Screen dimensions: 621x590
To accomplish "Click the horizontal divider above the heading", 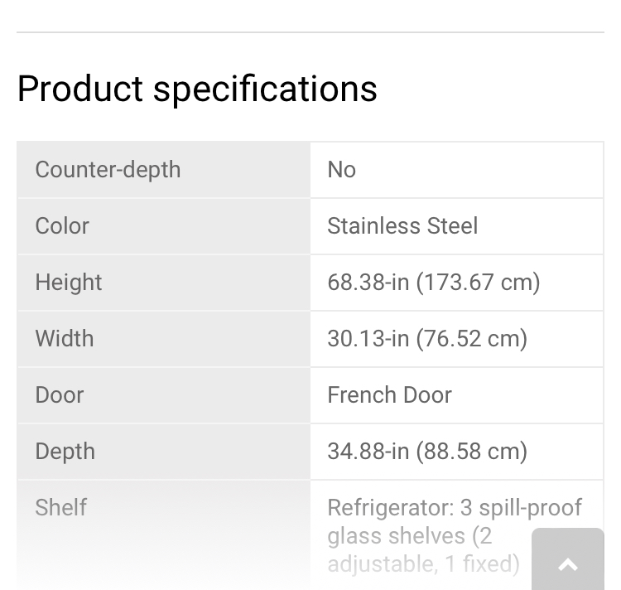I will coord(310,32).
